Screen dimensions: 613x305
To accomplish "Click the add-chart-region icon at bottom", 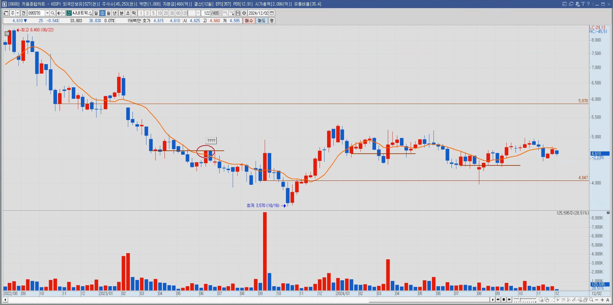I will click(x=542, y=300).
